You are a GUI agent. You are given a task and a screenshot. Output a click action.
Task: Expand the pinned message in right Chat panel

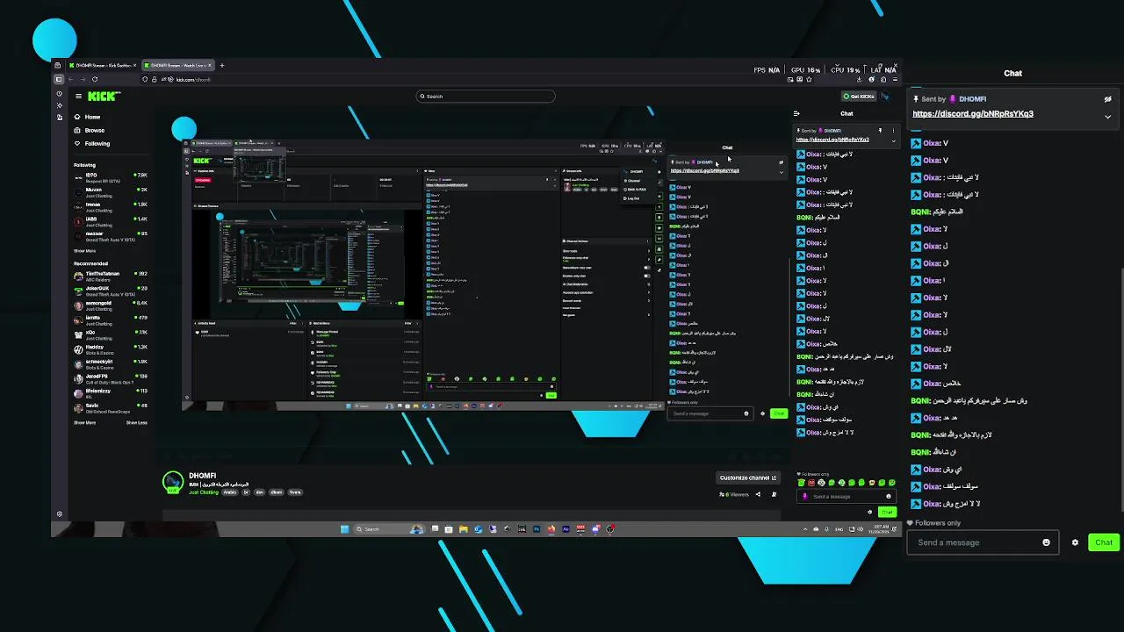(1107, 116)
